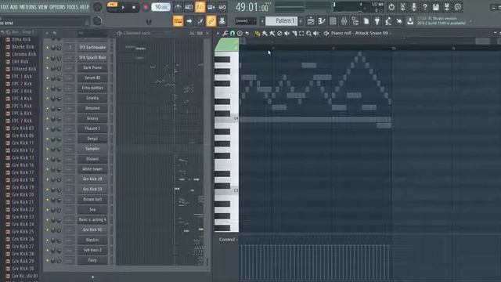Viewport: 501px width, 282px height.
Task: Open the Piano roll target channel title menu
Action: (x=359, y=33)
